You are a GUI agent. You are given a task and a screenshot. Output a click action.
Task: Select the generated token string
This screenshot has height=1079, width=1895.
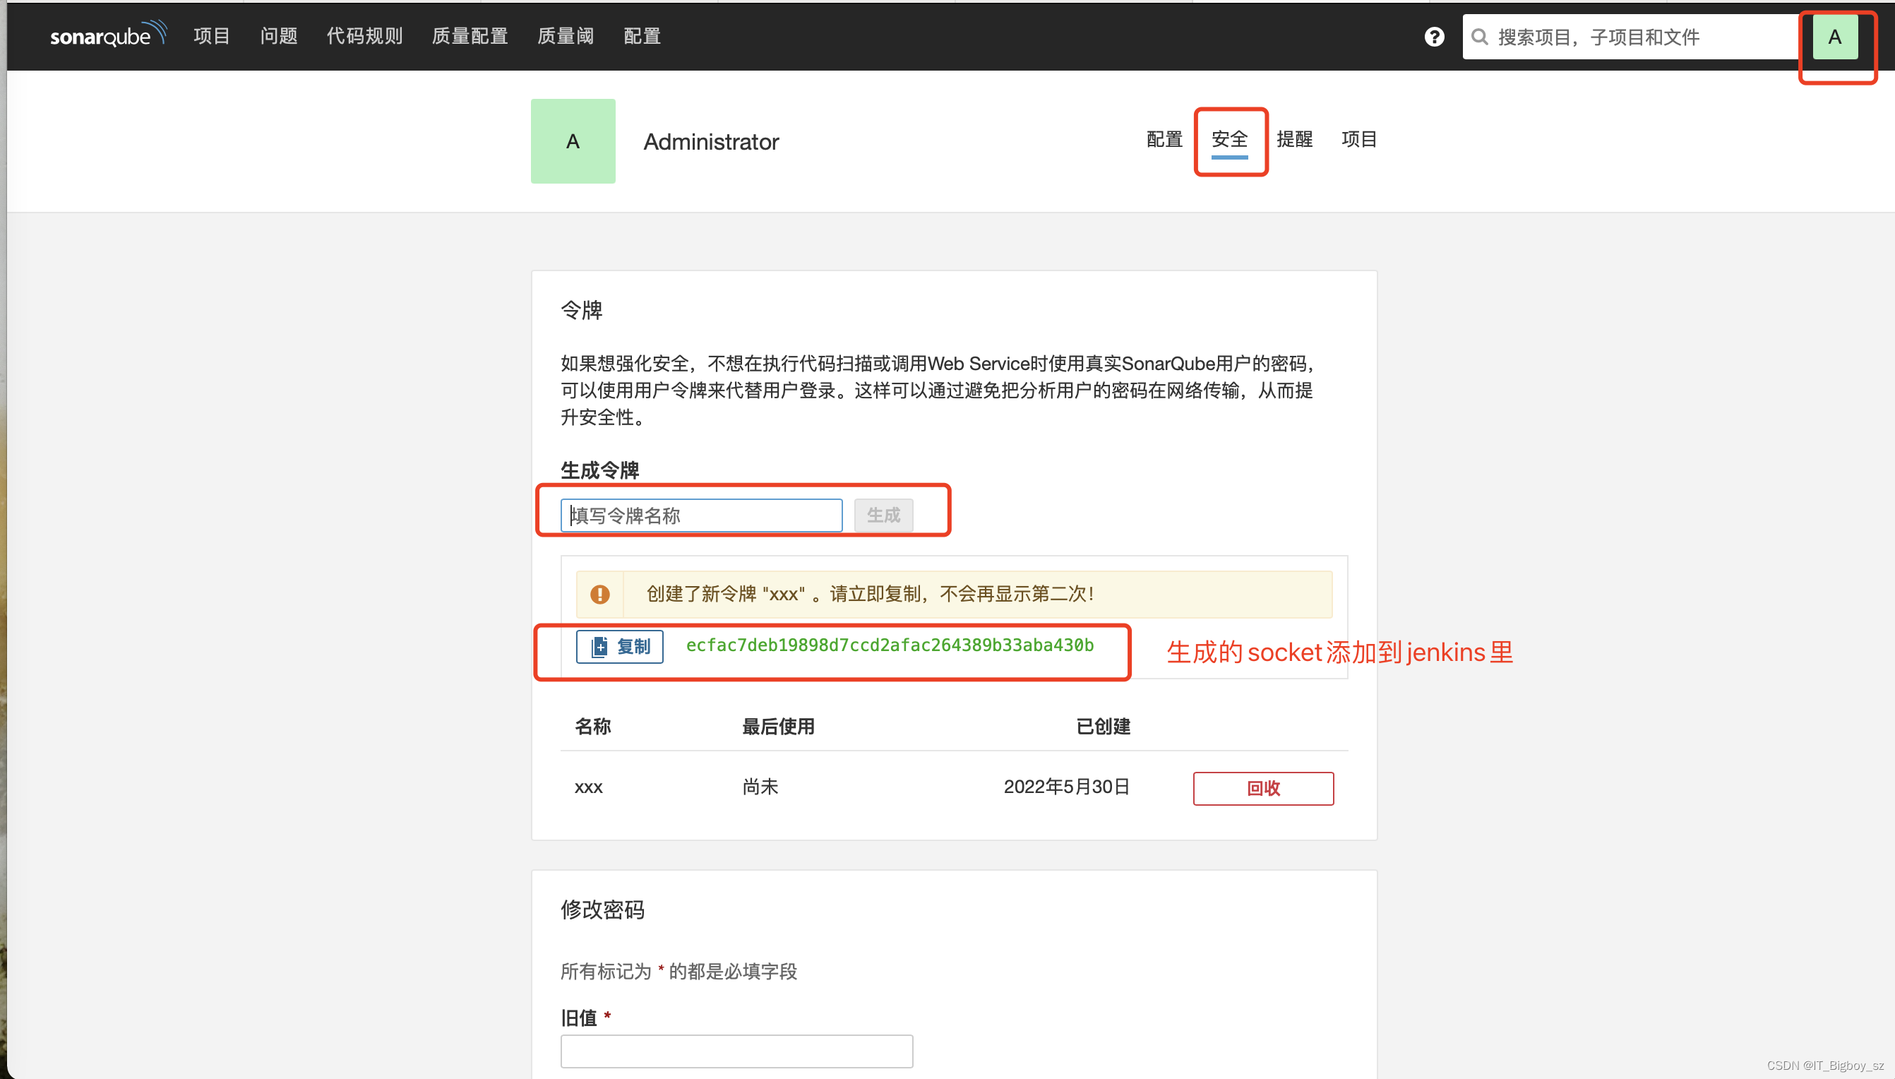(x=890, y=645)
